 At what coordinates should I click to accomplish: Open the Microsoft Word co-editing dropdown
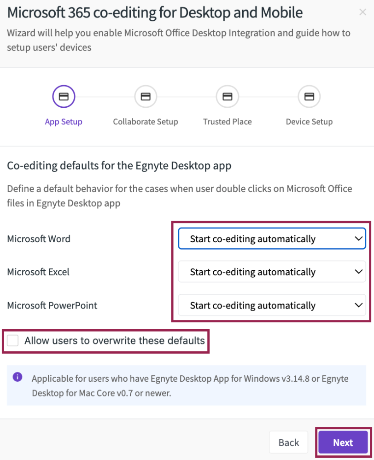click(x=272, y=239)
